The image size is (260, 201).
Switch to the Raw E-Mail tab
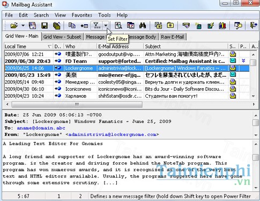(173, 37)
